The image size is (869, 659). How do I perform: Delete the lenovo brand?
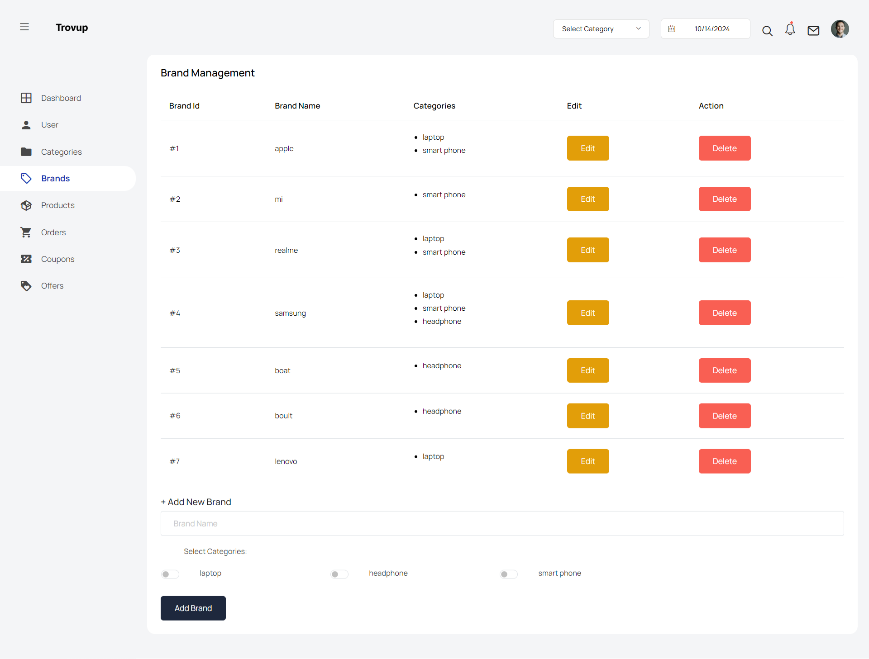coord(724,461)
